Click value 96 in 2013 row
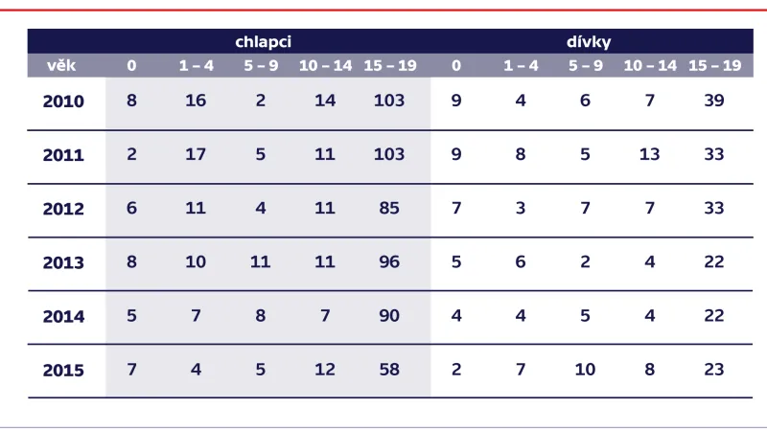This screenshot has height=430, width=767. coord(389,261)
